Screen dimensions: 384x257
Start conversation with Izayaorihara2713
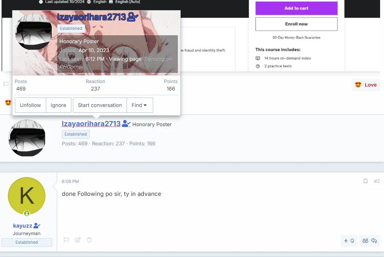tap(100, 105)
